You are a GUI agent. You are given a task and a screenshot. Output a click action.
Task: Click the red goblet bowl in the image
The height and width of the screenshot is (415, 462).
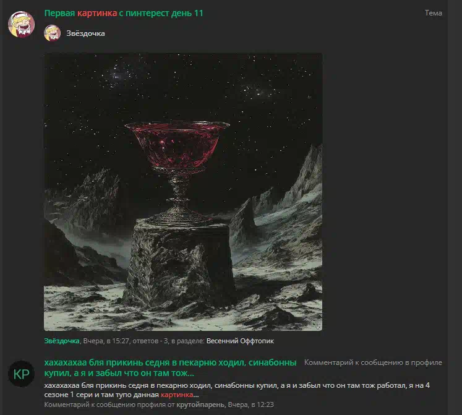point(177,145)
